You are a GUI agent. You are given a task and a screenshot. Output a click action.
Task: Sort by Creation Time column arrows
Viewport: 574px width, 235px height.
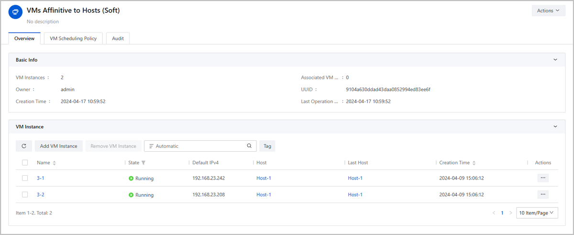474,163
